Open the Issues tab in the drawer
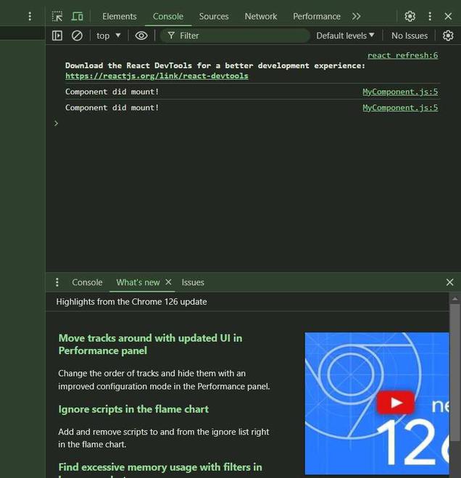Viewport: 461px width, 478px height. coord(193,282)
